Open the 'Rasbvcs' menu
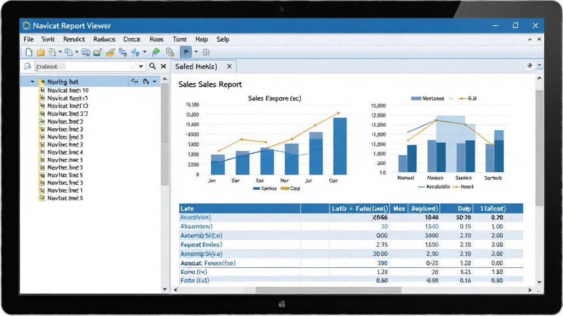 tap(104, 39)
